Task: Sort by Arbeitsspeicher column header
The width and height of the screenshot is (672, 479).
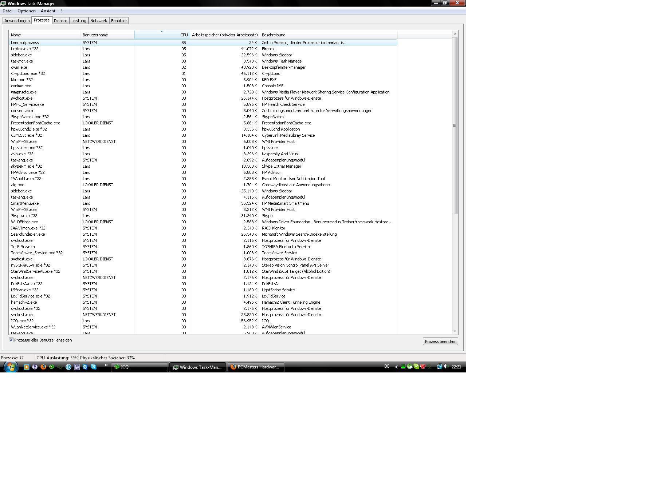Action: [x=225, y=35]
